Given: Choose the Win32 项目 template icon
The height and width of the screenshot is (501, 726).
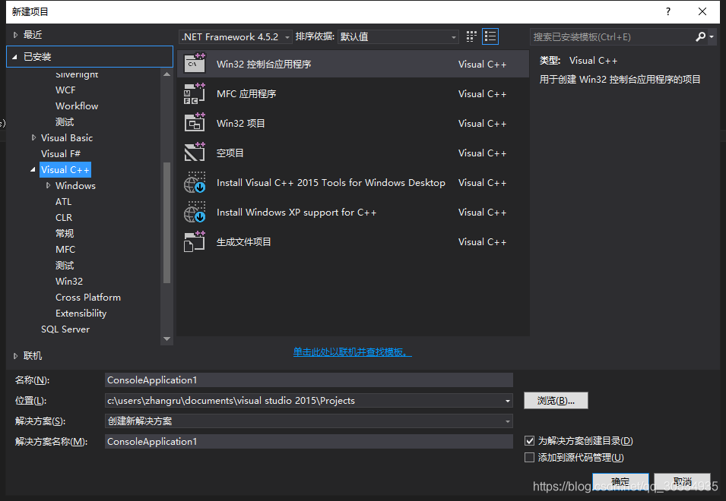Looking at the screenshot, I should 195,123.
